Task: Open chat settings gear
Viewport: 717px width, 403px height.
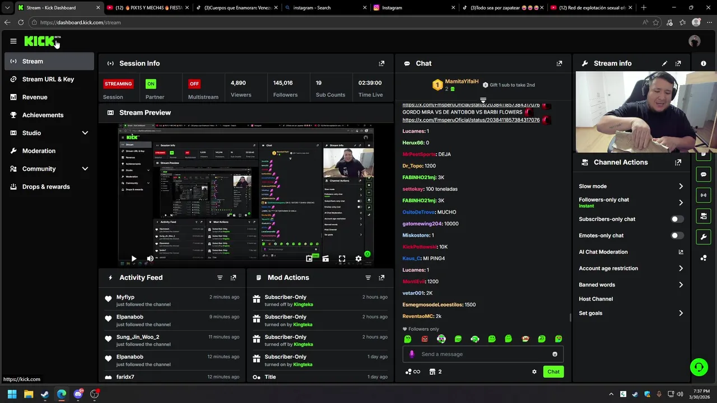Action: tap(534, 372)
